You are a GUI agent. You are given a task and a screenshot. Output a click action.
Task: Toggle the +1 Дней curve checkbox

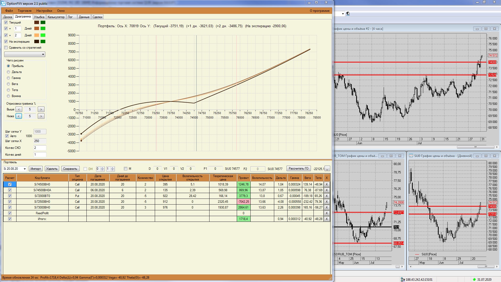pos(6,29)
